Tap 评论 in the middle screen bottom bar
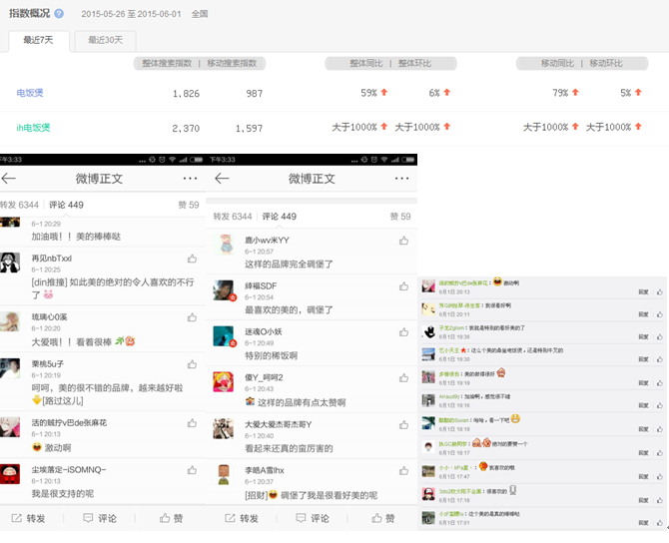 [x=313, y=518]
